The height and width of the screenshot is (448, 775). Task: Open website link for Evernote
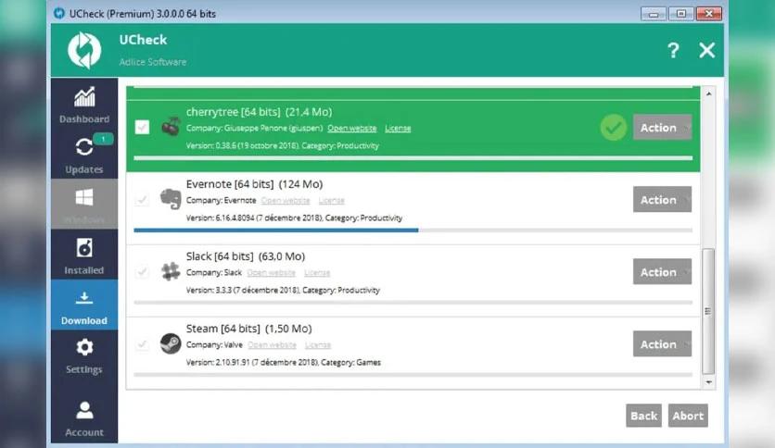pos(286,200)
